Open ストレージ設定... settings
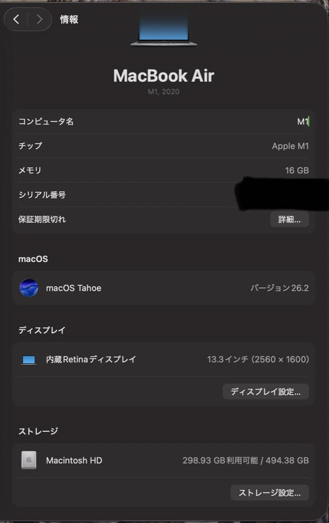The width and height of the screenshot is (329, 523). [x=270, y=492]
